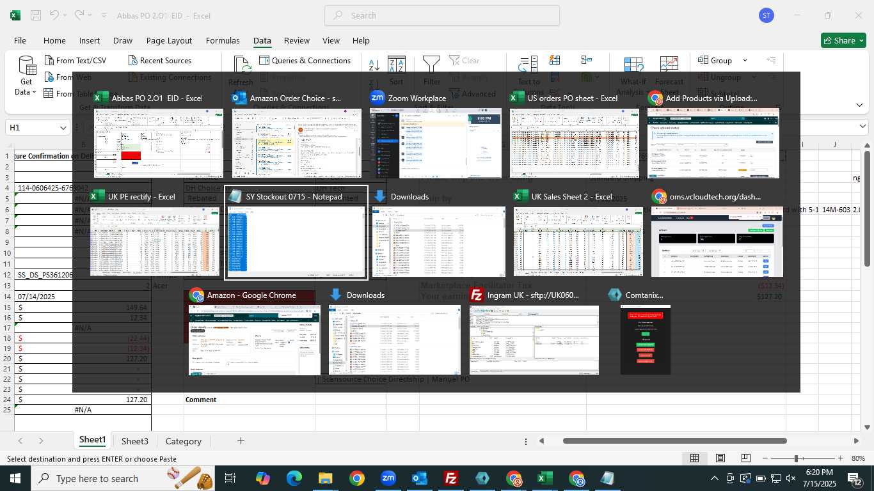Open the Home ribbon tab
The width and height of the screenshot is (874, 491).
(54, 40)
